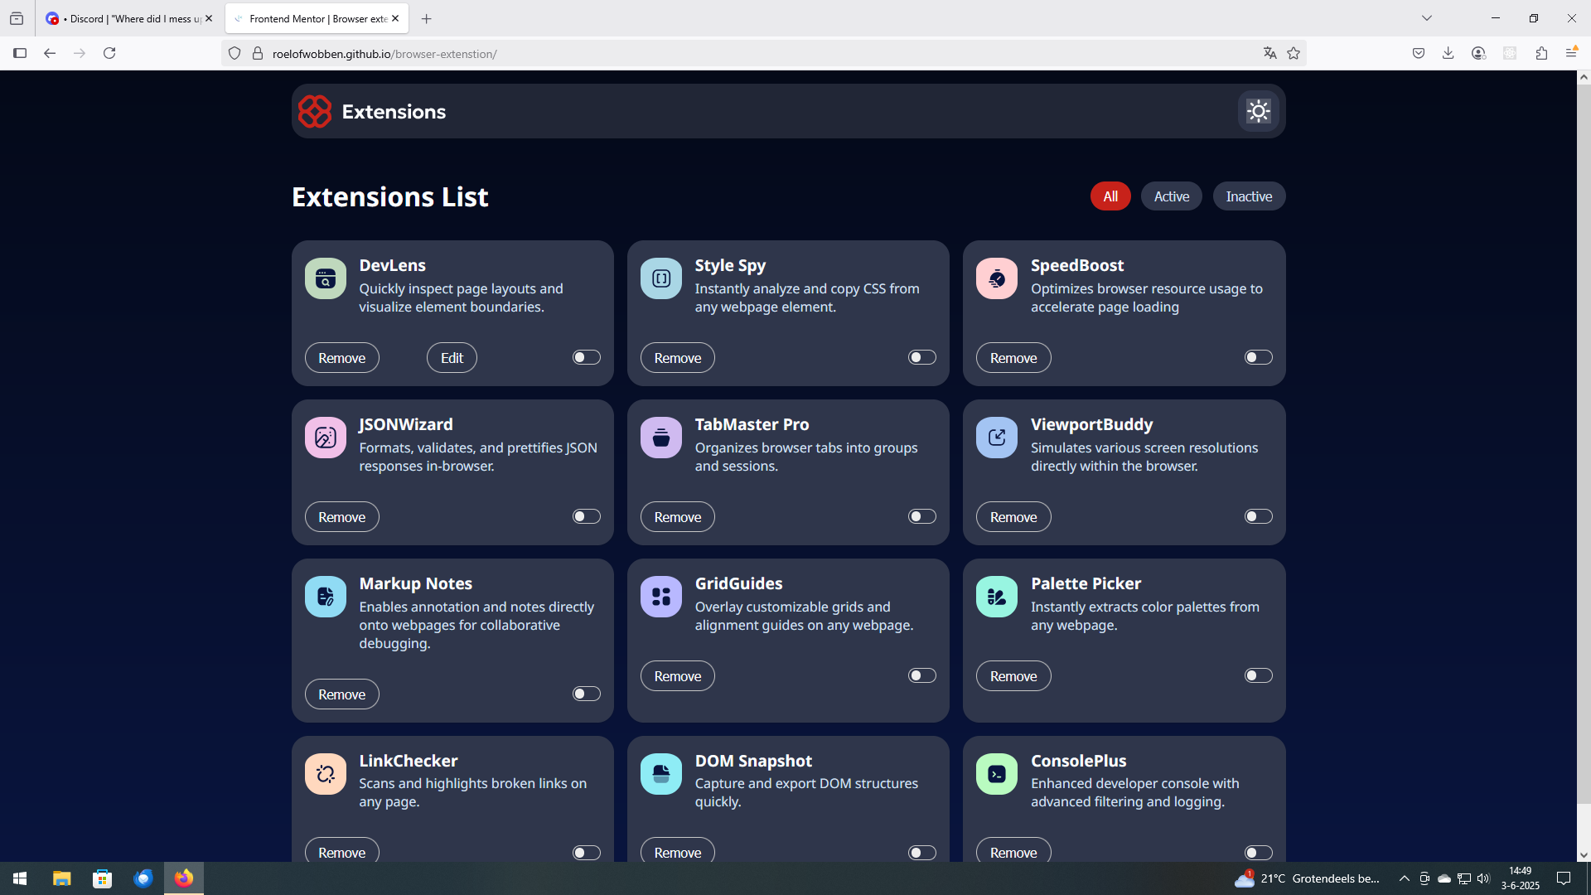Click the JSONWizard extension icon

326,438
